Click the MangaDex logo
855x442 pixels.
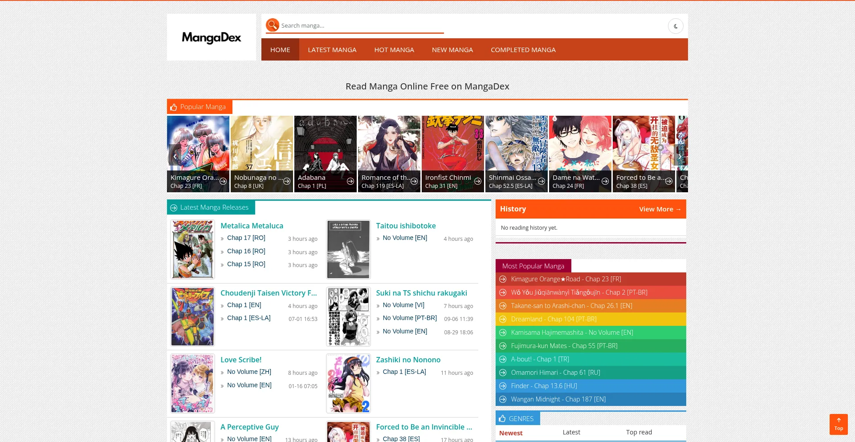coord(212,37)
